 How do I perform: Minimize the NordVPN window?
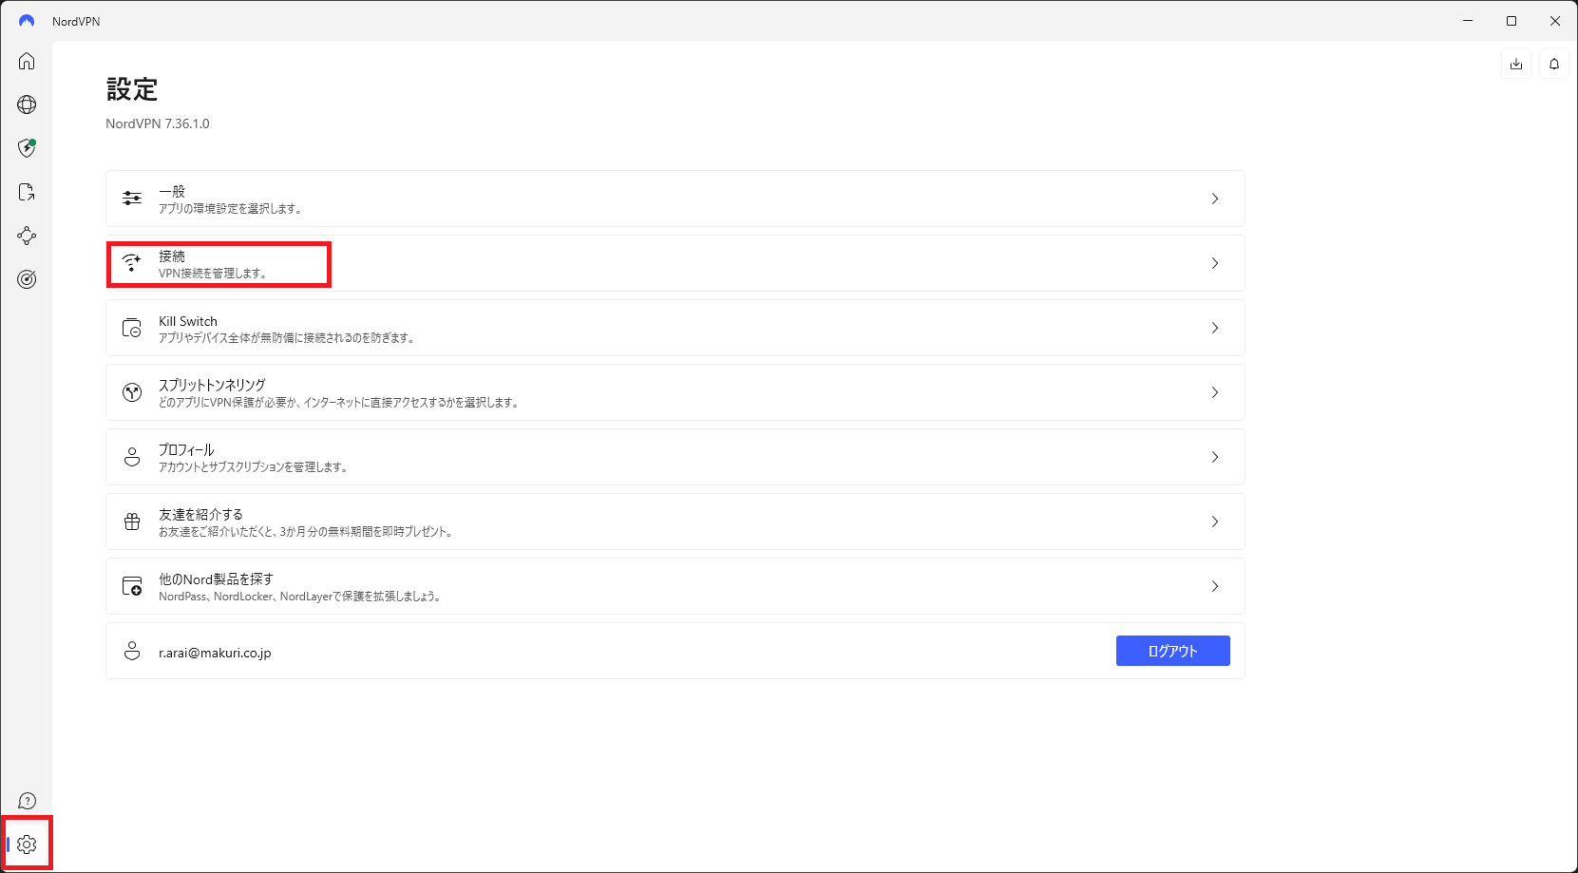[1468, 21]
